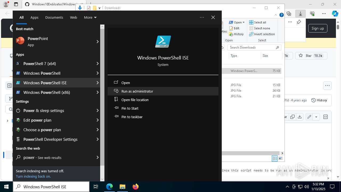
Task: Click the Search Downloads field
Action: click(x=254, y=47)
